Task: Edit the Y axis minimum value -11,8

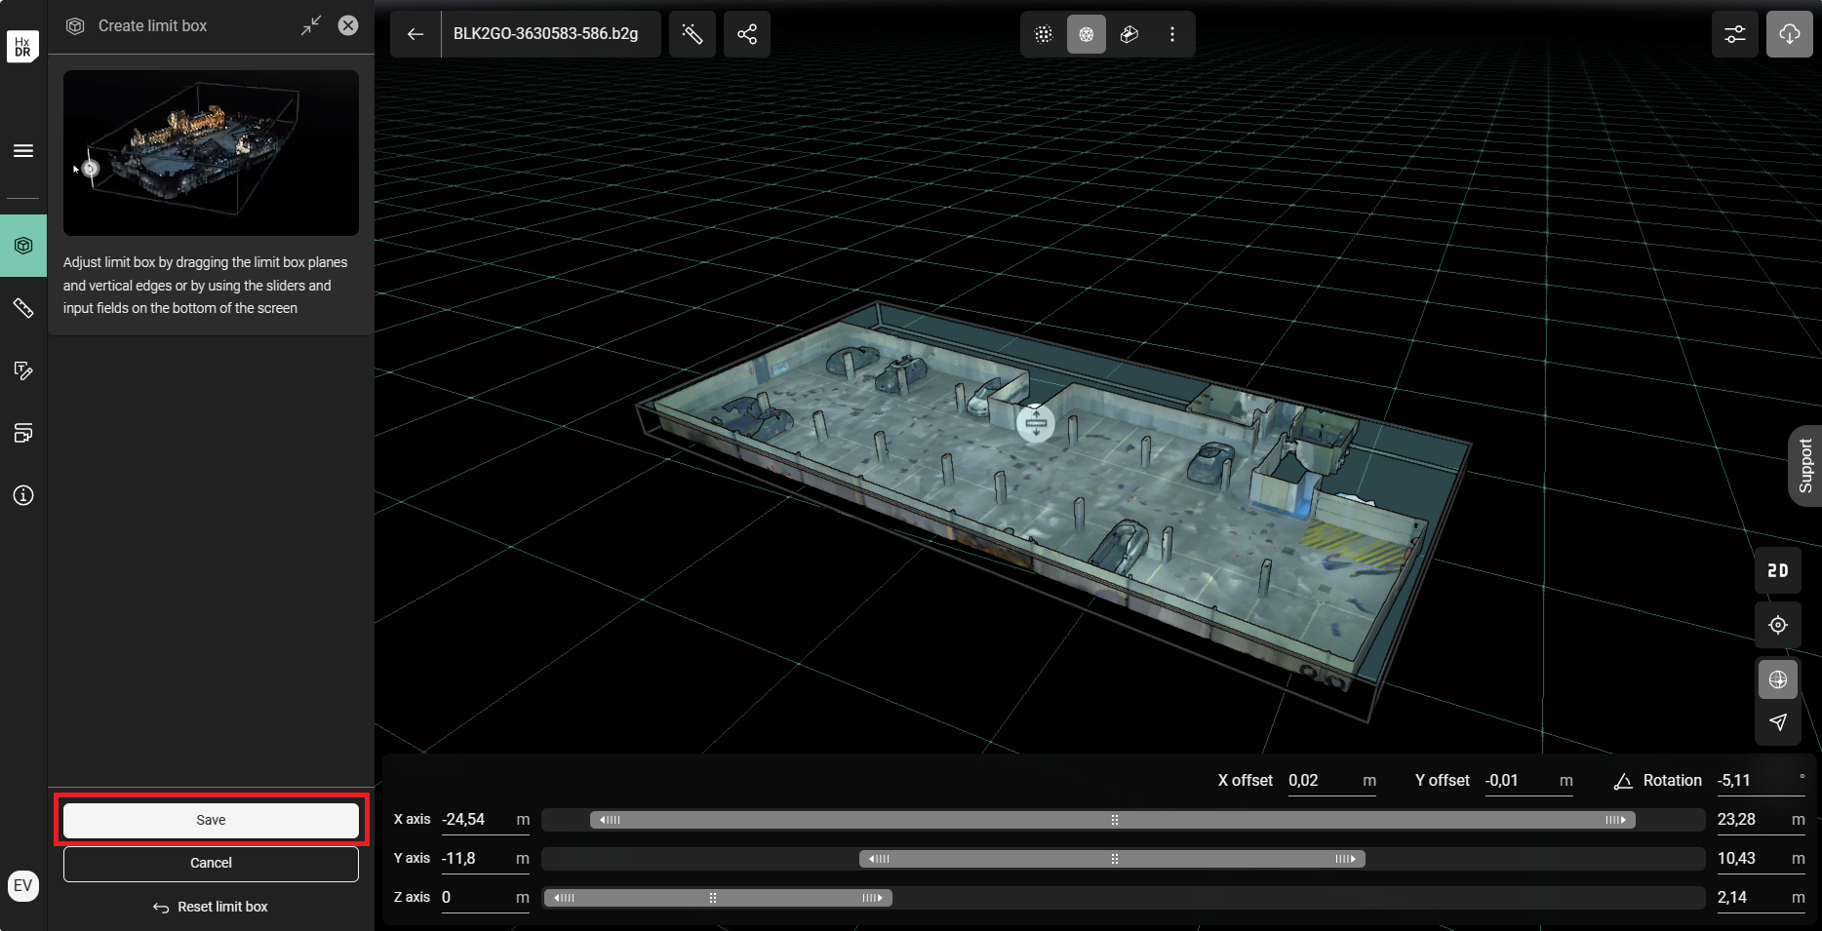Action: [x=486, y=859]
